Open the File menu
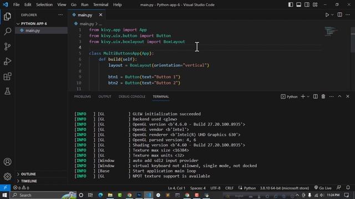Screen dimensions: 355x199 (x=16, y=5)
